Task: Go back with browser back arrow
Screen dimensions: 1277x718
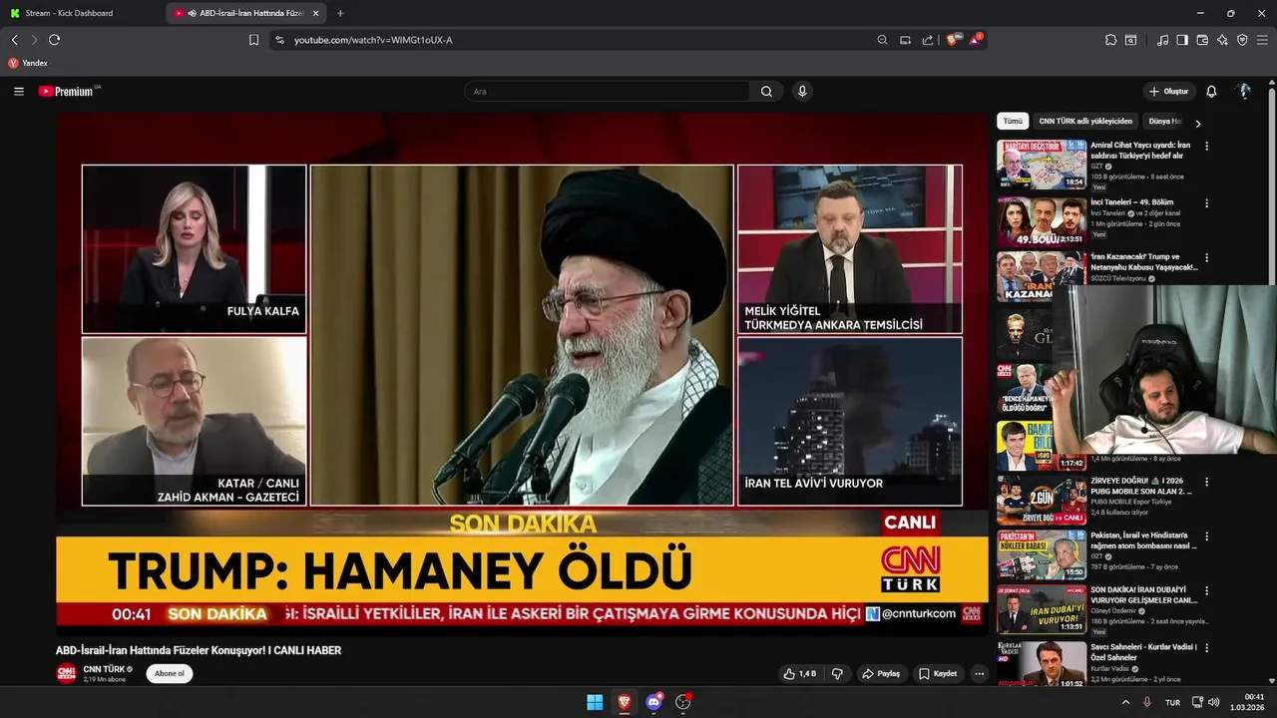Action: (x=14, y=40)
